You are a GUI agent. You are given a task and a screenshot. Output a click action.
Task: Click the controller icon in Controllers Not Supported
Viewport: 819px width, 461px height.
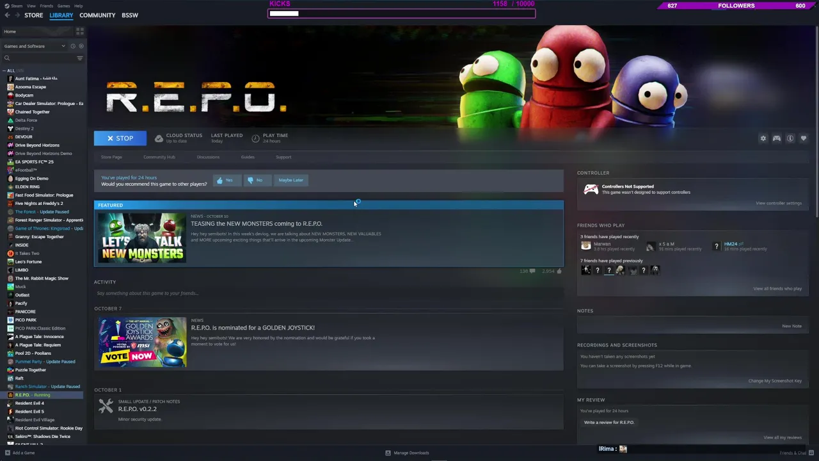click(591, 189)
